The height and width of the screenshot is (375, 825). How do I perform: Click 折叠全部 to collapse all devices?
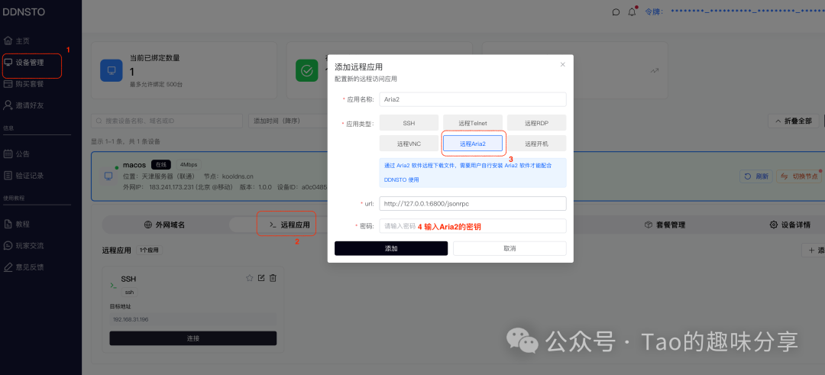(x=794, y=121)
